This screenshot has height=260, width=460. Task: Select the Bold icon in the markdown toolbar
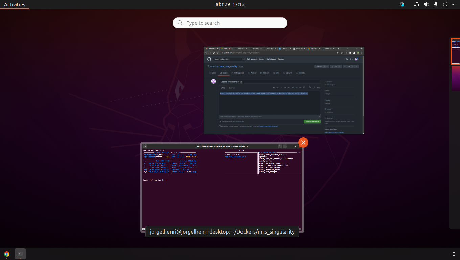pyautogui.click(x=278, y=87)
